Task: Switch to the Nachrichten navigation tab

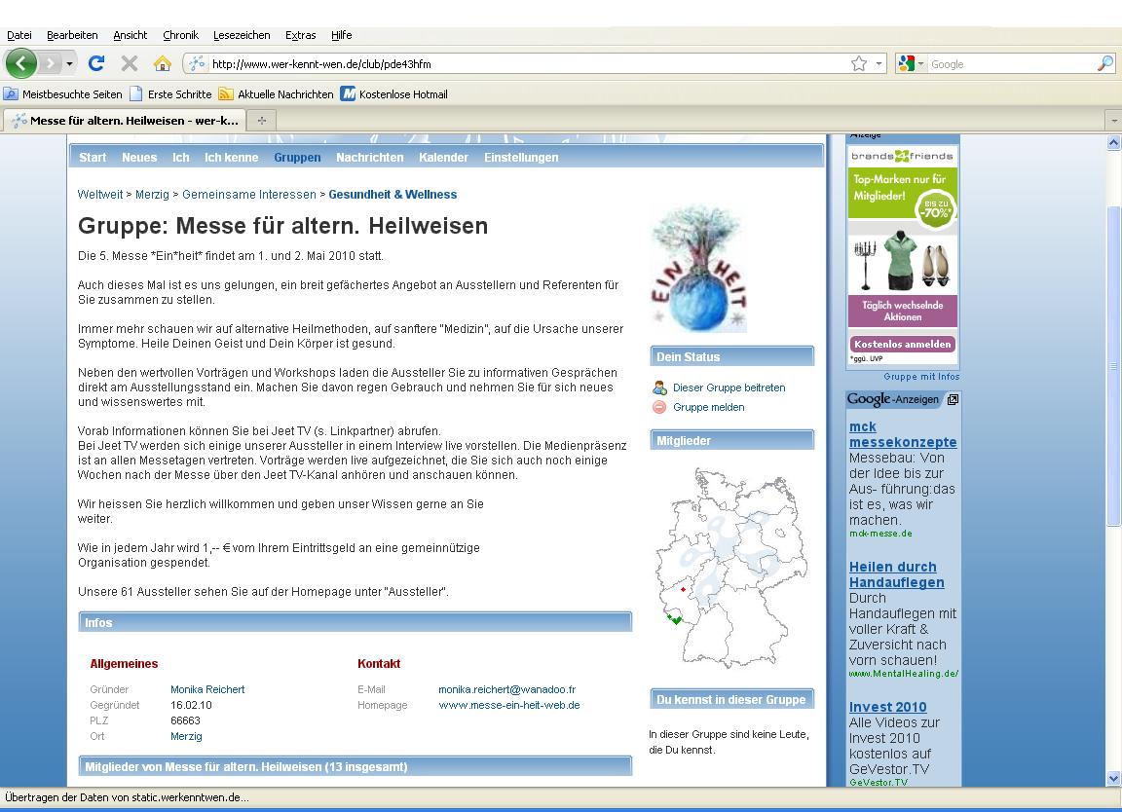Action: (x=369, y=157)
